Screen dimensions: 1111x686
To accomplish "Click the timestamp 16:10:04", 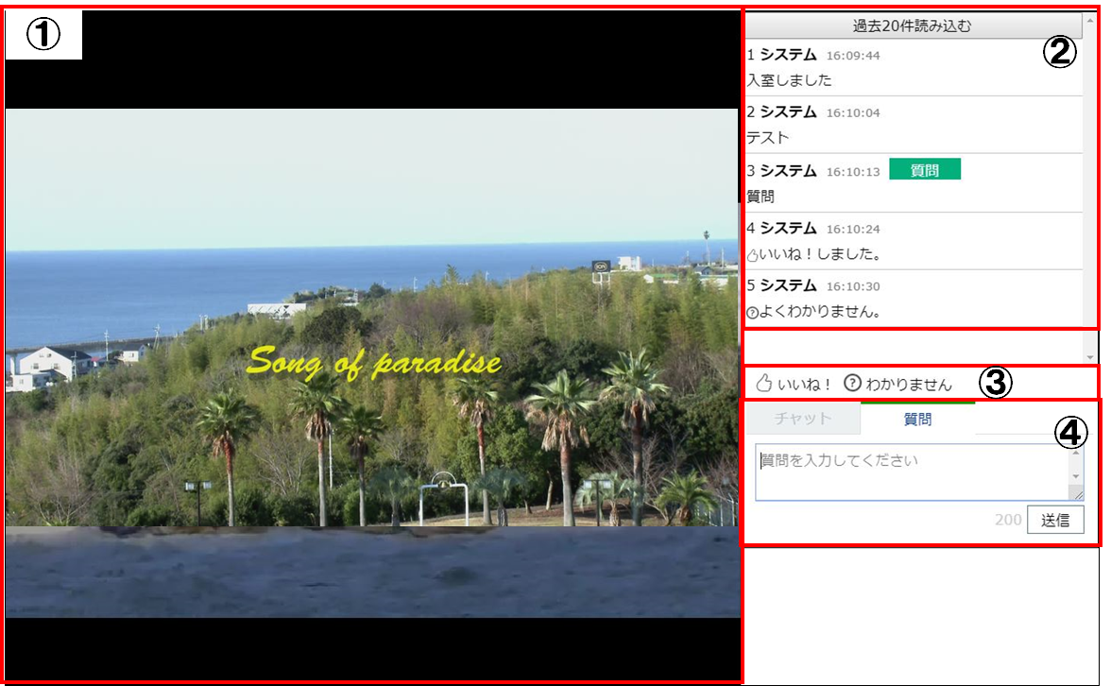I will 853,112.
